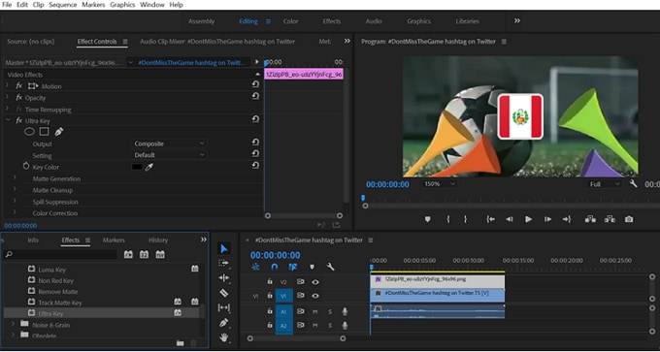Screen dimensions: 660x352
Task: Click Export Frame camera icon
Action: [x=629, y=219]
